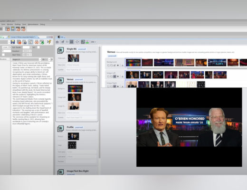247x190 pixels.
Task: Click the top toolbar window icon with red plus
Action: coord(8,29)
